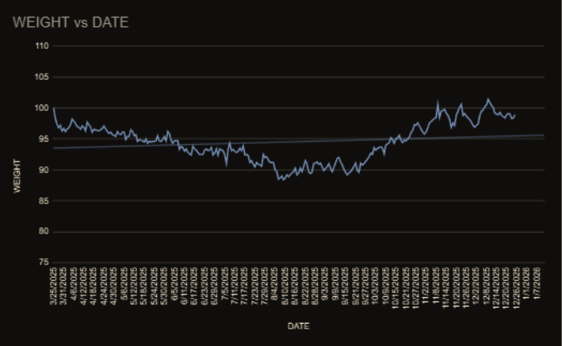Select the 10/15/2025 date label

coord(396,288)
